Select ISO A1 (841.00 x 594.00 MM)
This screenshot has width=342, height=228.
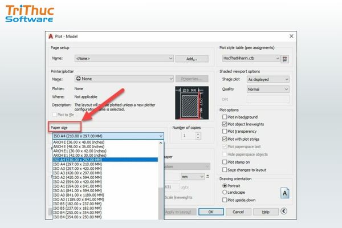(x=105, y=190)
